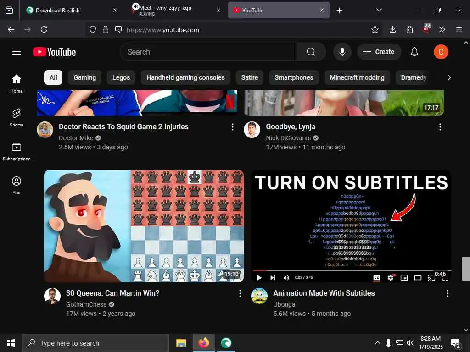Open the You page in sidebar

pos(16,186)
